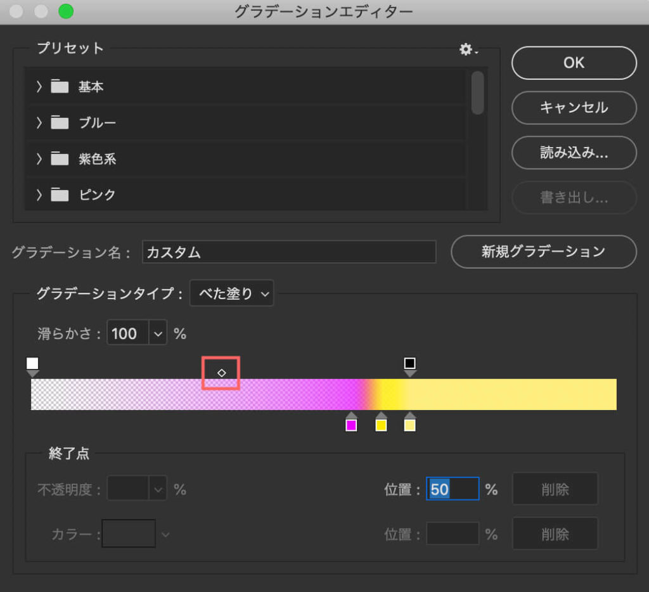Click the 新規グラデーション button

(x=543, y=252)
